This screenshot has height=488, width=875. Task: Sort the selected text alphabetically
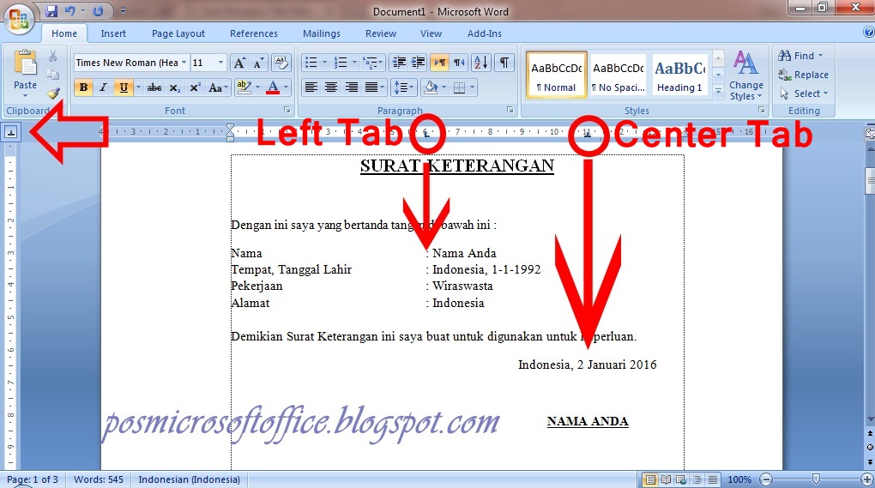coord(480,63)
